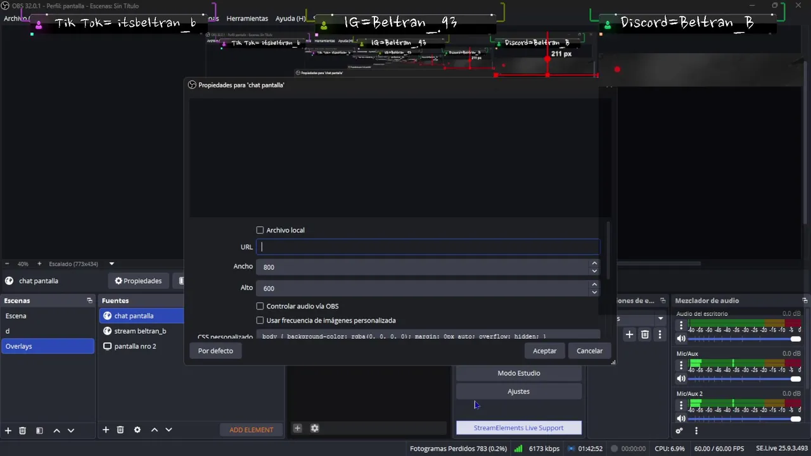The height and width of the screenshot is (456, 811).
Task: Move scene down arrow in Escenas
Action: click(x=71, y=431)
